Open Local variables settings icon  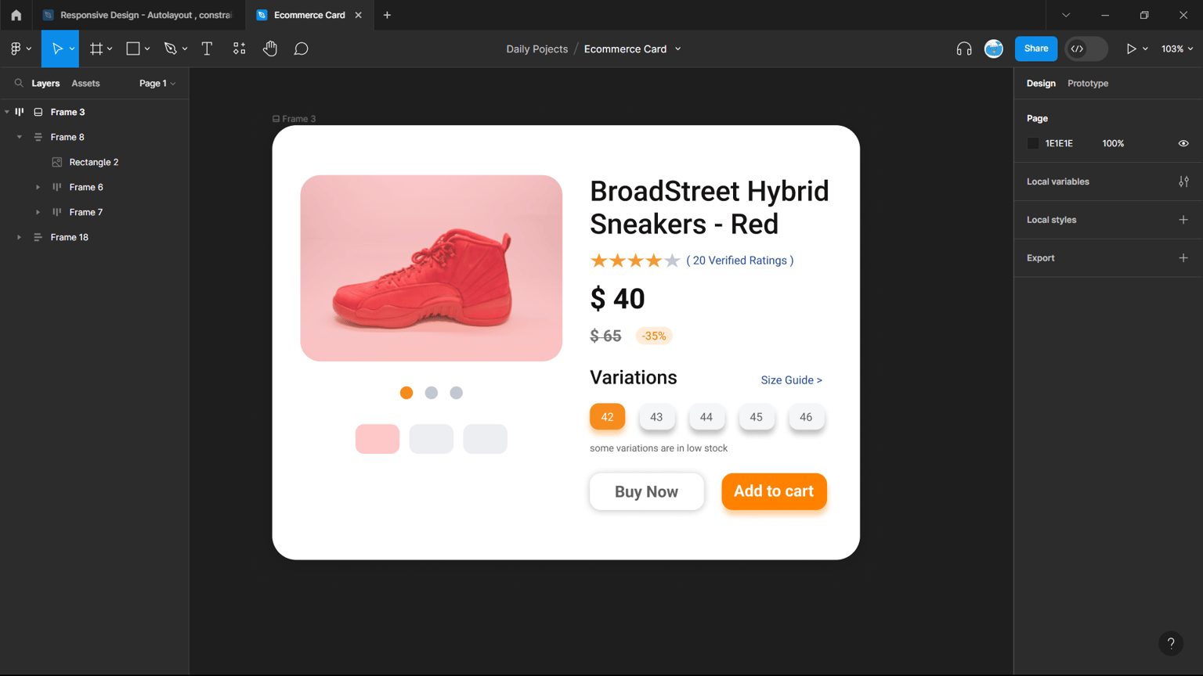click(x=1183, y=182)
